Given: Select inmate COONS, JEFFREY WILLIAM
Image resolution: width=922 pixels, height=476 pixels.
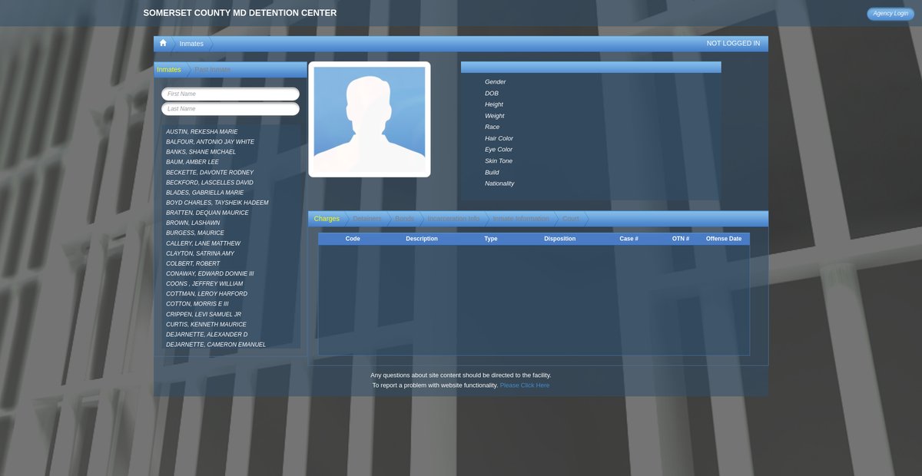Looking at the screenshot, I should coord(204,283).
